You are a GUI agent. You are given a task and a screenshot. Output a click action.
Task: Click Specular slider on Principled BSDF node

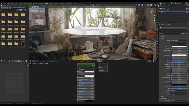point(86,82)
